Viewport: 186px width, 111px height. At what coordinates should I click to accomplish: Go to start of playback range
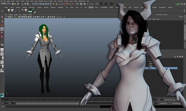point(165,100)
